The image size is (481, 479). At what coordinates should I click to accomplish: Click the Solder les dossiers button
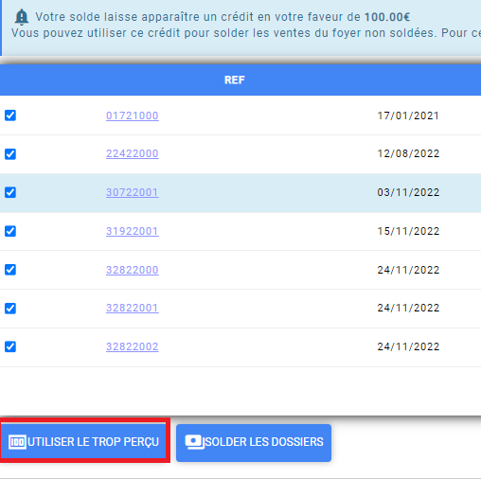pos(254,442)
